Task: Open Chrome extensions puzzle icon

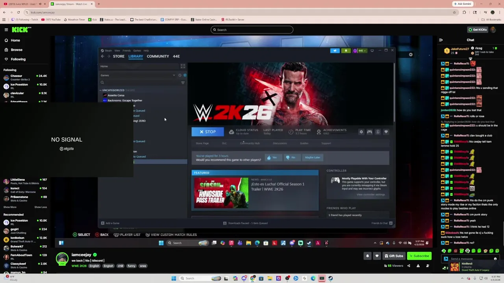Action: [464, 12]
